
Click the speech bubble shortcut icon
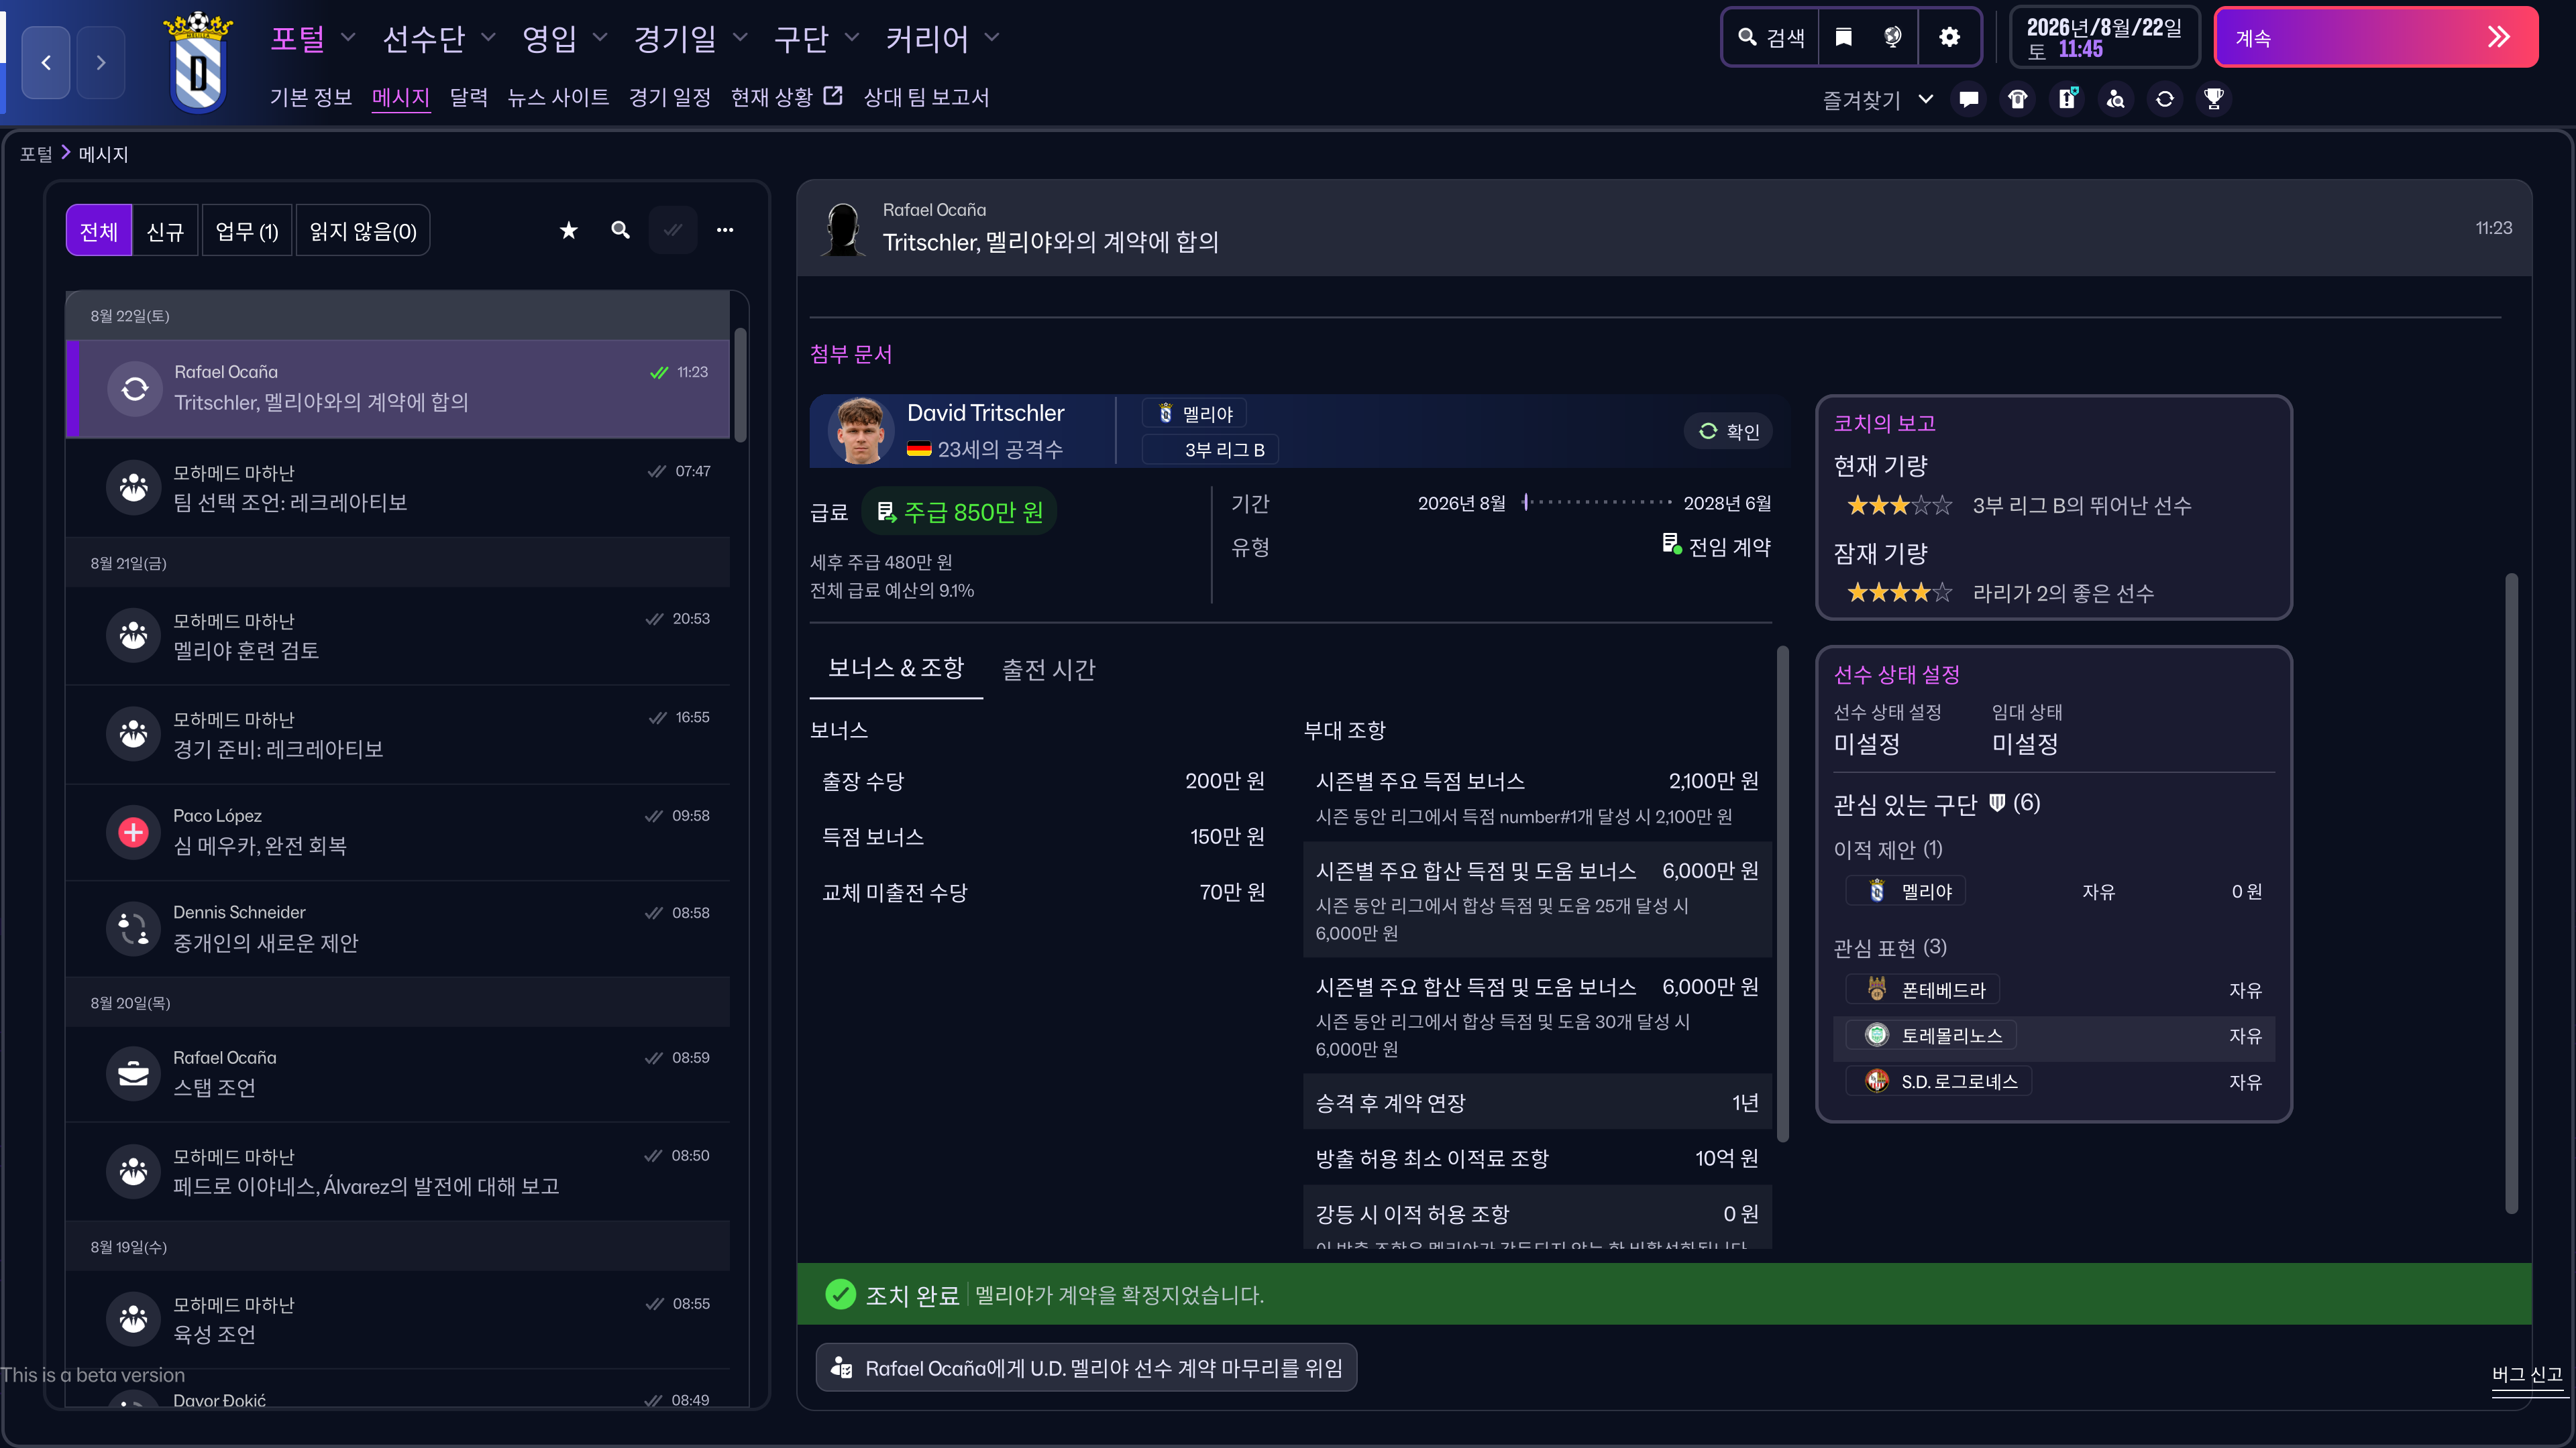[1968, 99]
